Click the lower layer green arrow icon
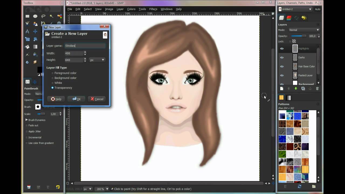The width and height of the screenshot is (345, 194). pos(296,88)
